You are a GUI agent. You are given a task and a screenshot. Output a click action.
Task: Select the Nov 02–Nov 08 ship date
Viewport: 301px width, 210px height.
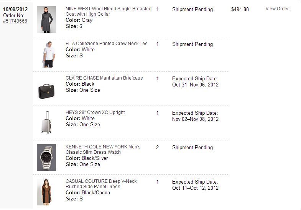tap(195, 119)
